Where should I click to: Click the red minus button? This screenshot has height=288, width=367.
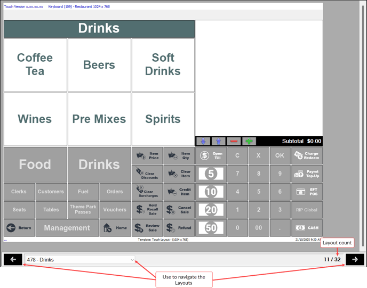(233, 141)
